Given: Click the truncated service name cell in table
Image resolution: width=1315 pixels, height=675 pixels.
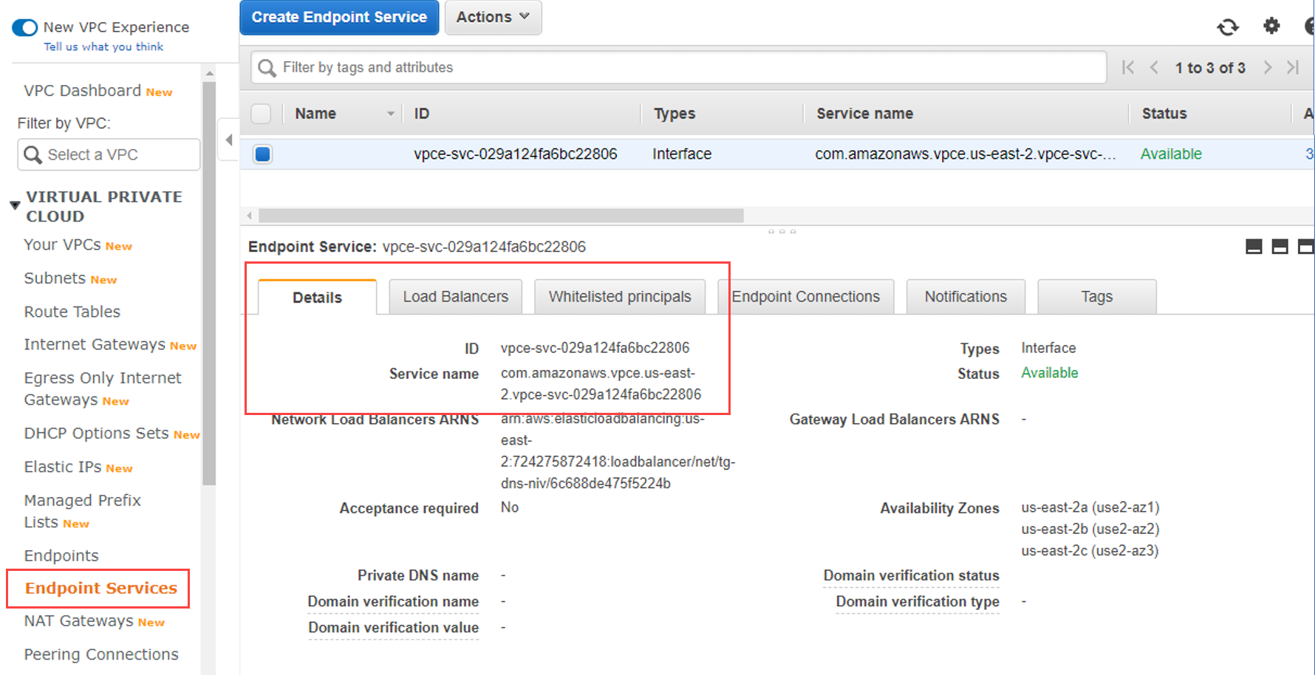Looking at the screenshot, I should (x=966, y=154).
